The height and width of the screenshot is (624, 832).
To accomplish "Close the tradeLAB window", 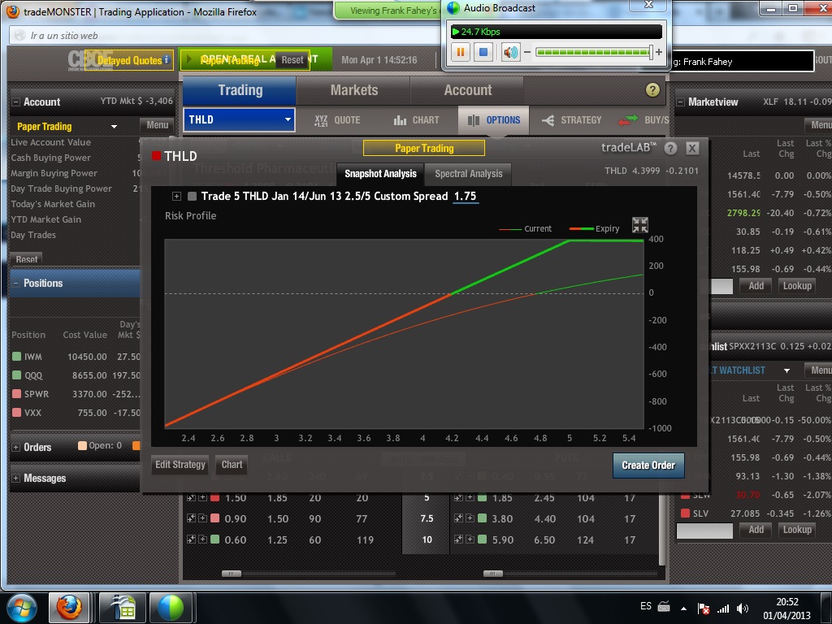I will (692, 149).
